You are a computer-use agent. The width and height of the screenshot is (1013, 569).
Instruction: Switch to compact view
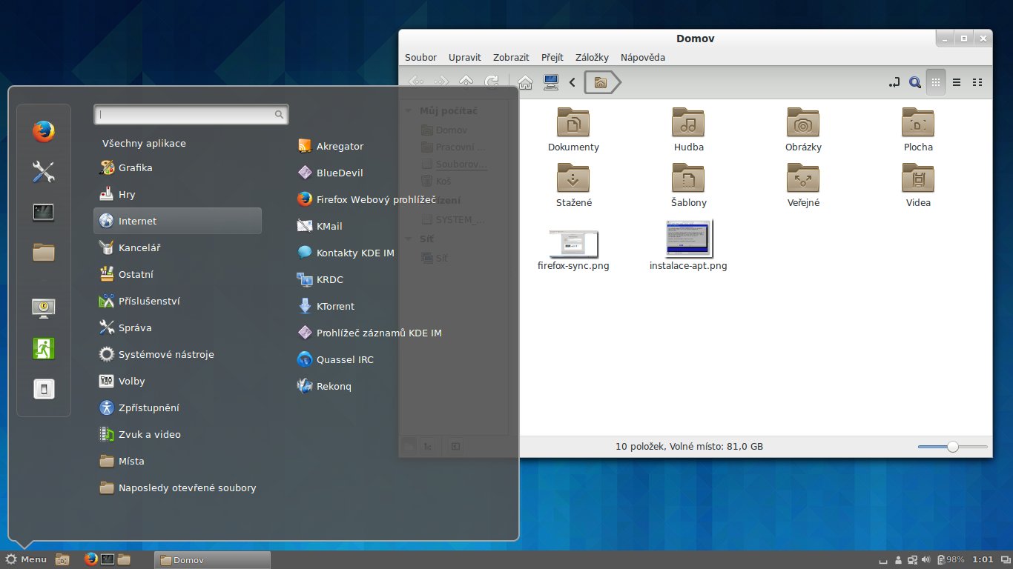977,82
